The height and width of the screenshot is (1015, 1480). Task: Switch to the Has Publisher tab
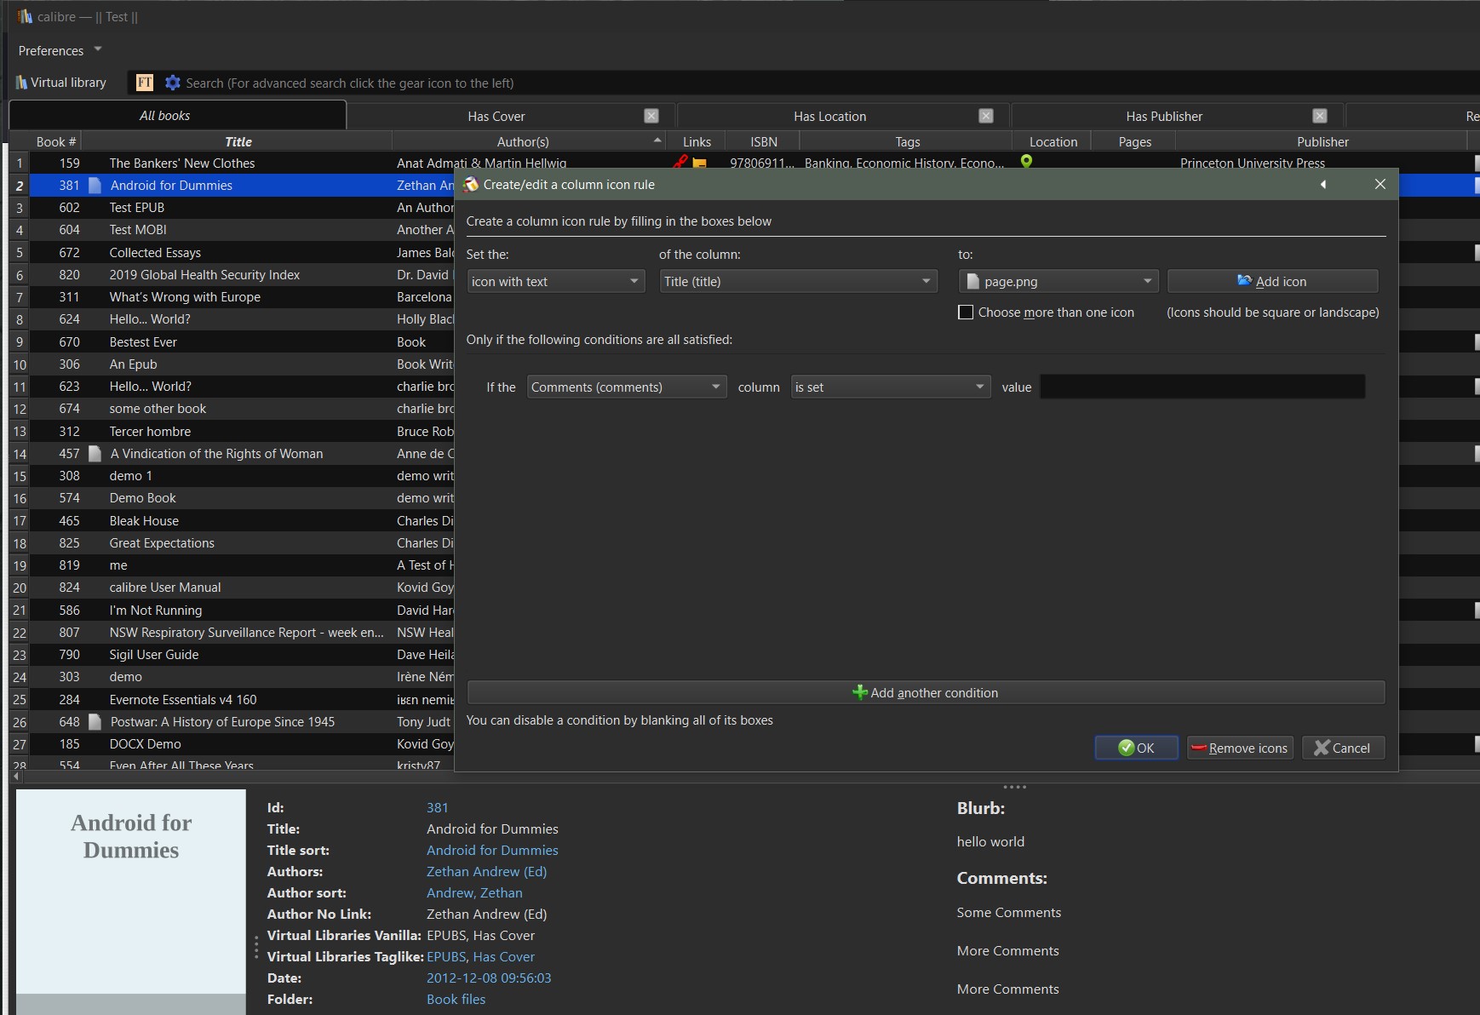1163,116
